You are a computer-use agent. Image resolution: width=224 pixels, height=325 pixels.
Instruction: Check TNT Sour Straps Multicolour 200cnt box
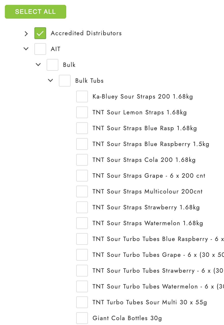[x=82, y=191]
